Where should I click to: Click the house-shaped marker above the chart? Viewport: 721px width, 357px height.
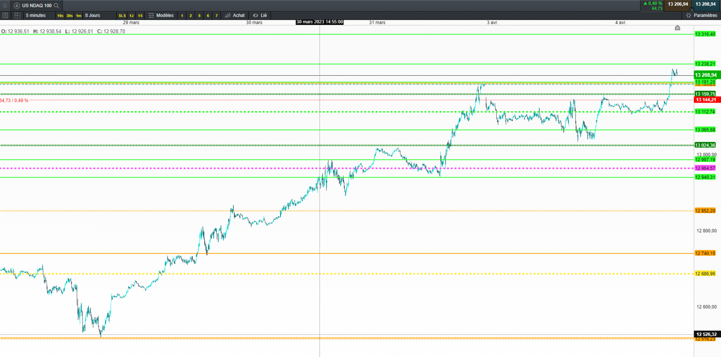tap(677, 28)
